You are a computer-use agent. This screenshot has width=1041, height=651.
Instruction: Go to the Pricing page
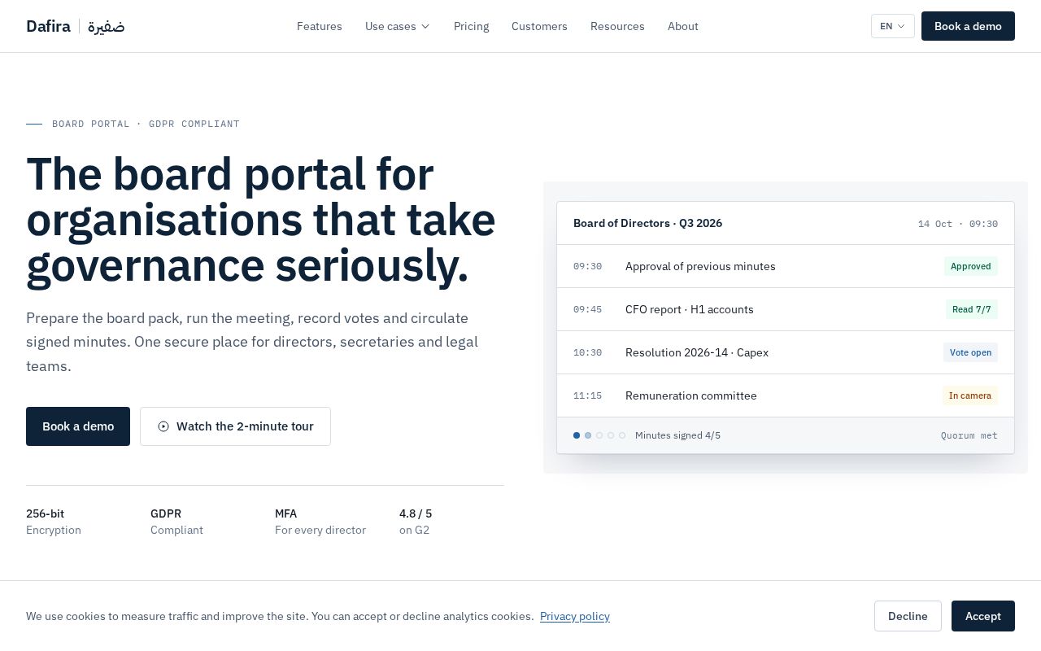point(472,26)
